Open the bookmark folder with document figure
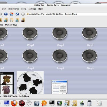Viewport: 107px width, 107px height. 12,20
